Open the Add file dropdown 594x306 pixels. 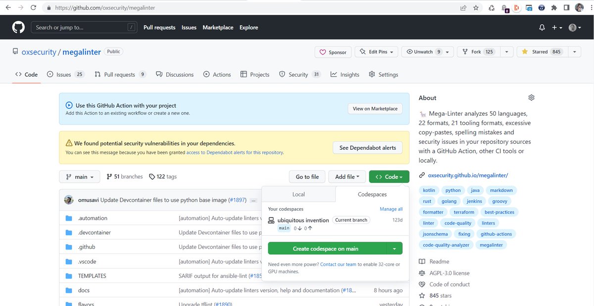point(347,176)
